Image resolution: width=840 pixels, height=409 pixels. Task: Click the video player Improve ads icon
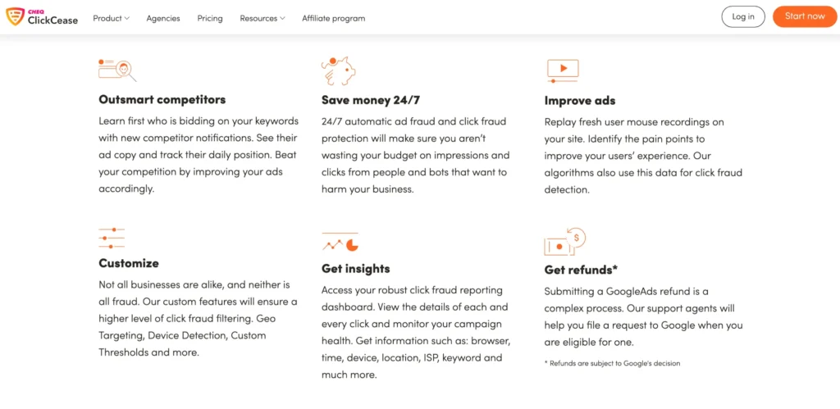563,70
